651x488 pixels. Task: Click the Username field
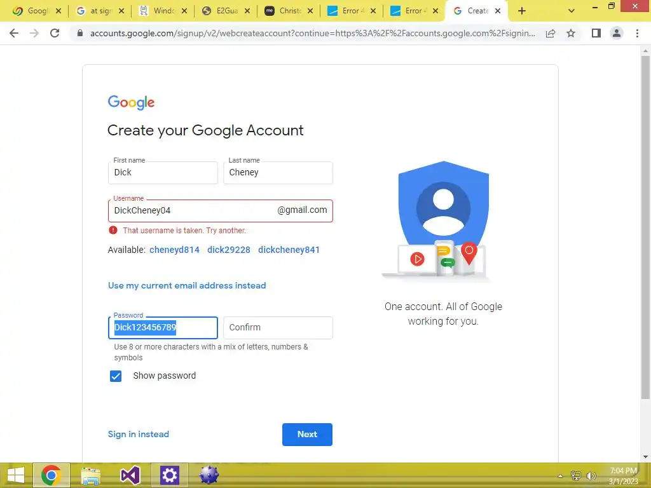(x=220, y=211)
